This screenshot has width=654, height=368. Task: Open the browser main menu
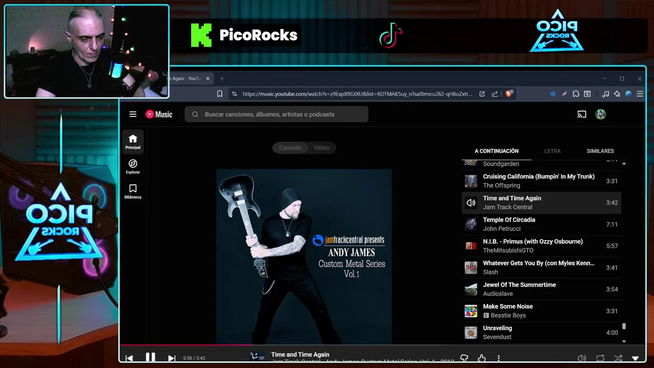click(x=640, y=94)
